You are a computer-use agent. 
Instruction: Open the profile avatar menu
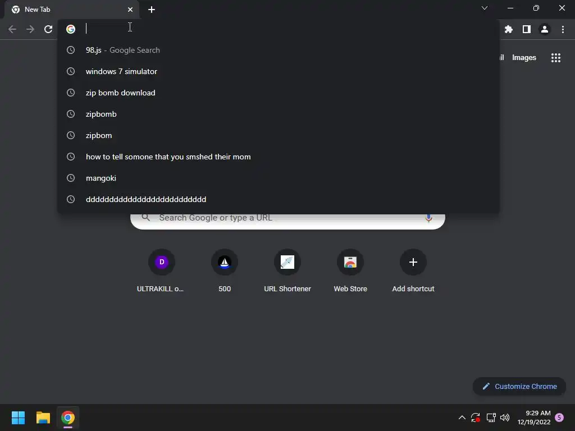click(545, 29)
